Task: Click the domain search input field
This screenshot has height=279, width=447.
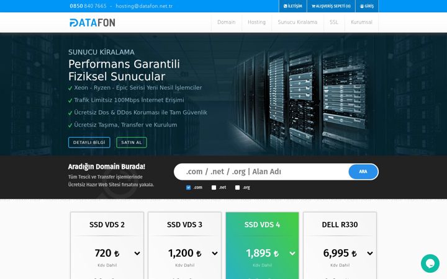Action: (x=261, y=172)
